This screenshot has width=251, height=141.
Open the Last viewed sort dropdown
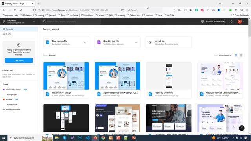point(225,56)
